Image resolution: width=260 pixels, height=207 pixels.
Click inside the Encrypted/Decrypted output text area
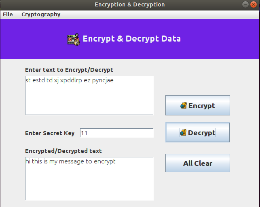click(89, 178)
